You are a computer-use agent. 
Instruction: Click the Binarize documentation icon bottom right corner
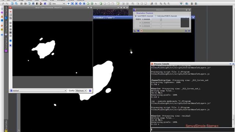tap(189, 31)
